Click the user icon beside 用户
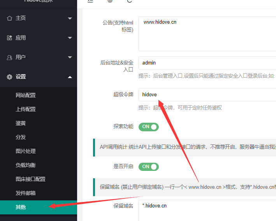This screenshot has width=276, height=221. pyautogui.click(x=9, y=57)
